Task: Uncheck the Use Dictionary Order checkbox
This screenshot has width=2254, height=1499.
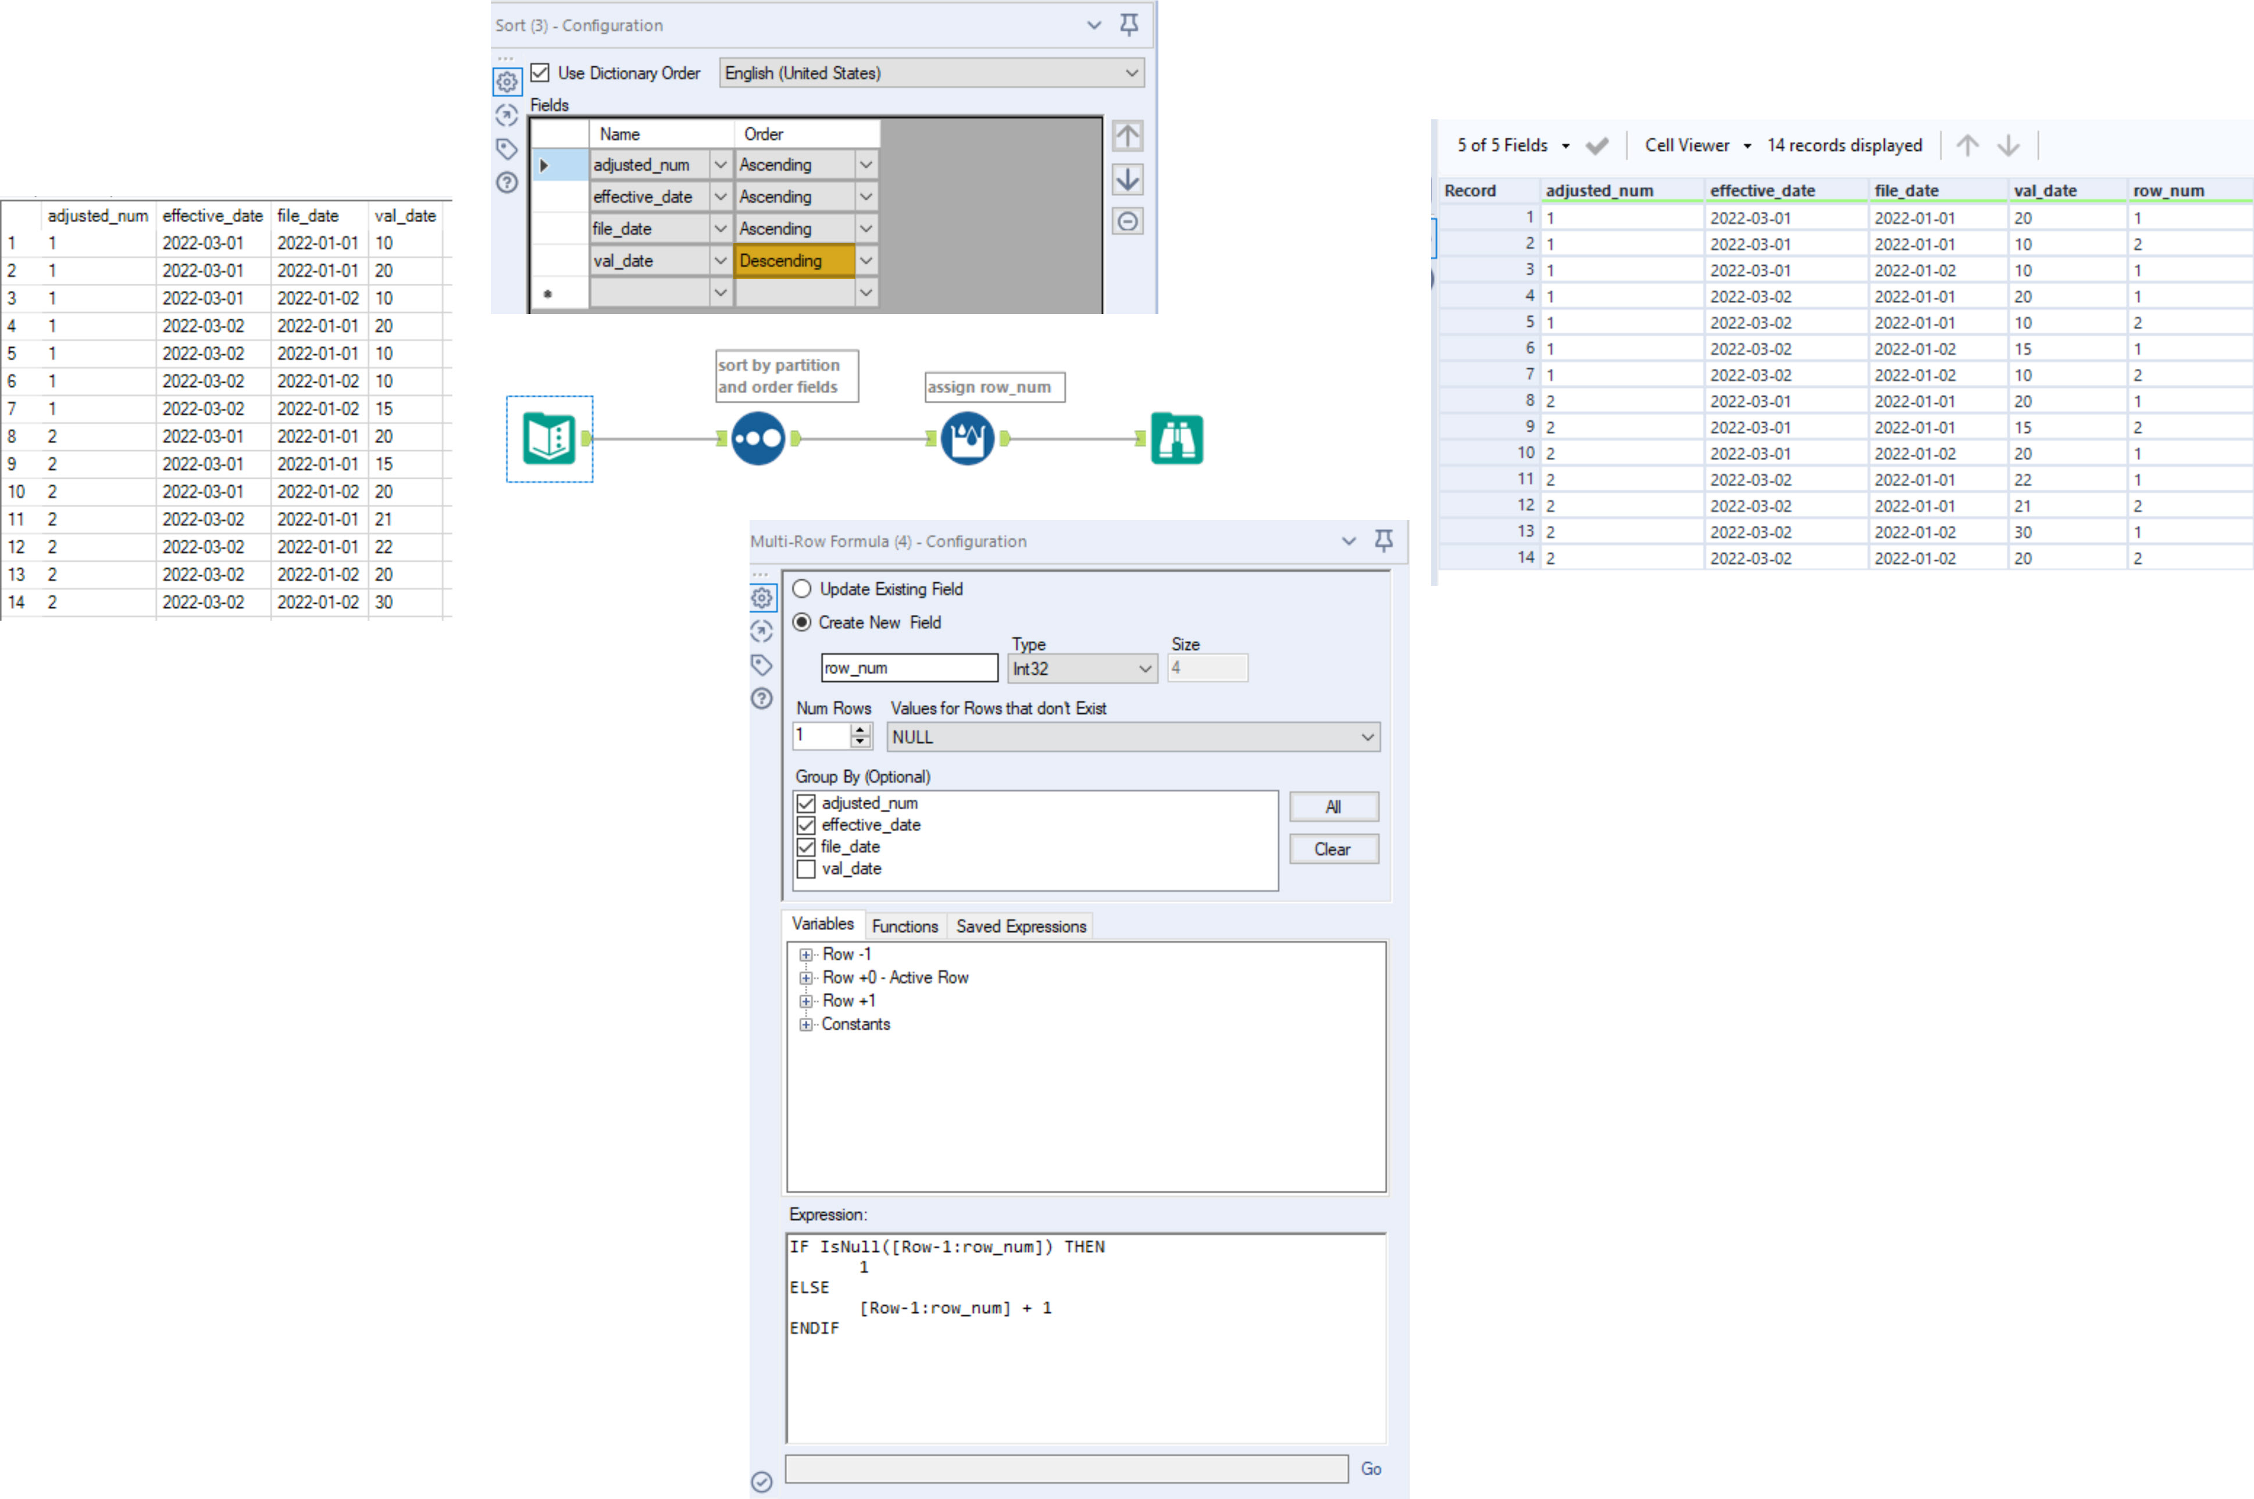Action: click(541, 73)
